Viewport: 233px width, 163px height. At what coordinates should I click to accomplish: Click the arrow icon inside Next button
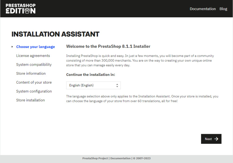point(216,139)
